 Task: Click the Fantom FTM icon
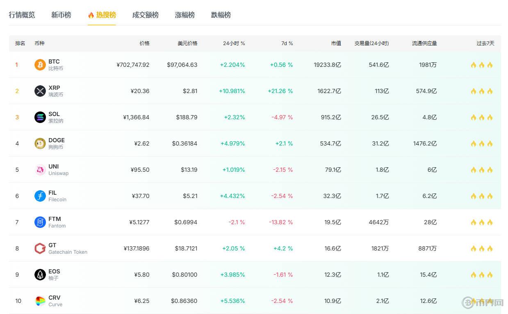tap(40, 222)
